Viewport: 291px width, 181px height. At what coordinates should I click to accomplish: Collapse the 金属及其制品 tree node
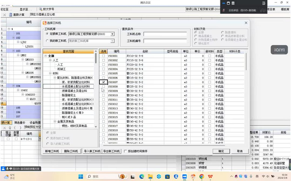55,121
